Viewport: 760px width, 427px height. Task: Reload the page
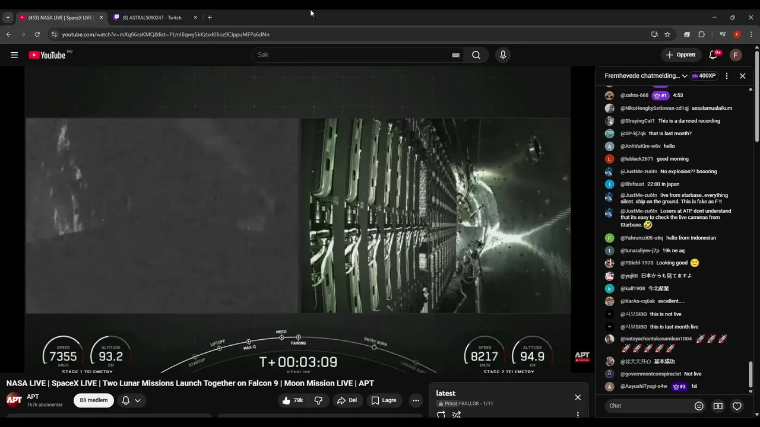(x=37, y=34)
